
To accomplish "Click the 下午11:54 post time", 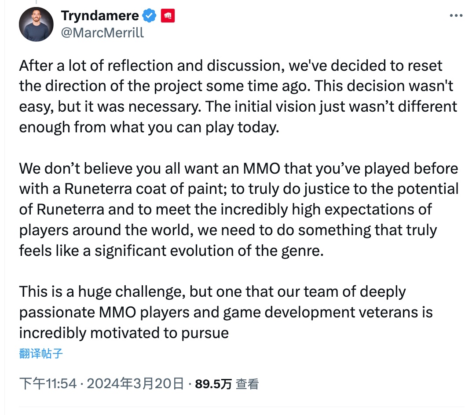I will [x=48, y=384].
